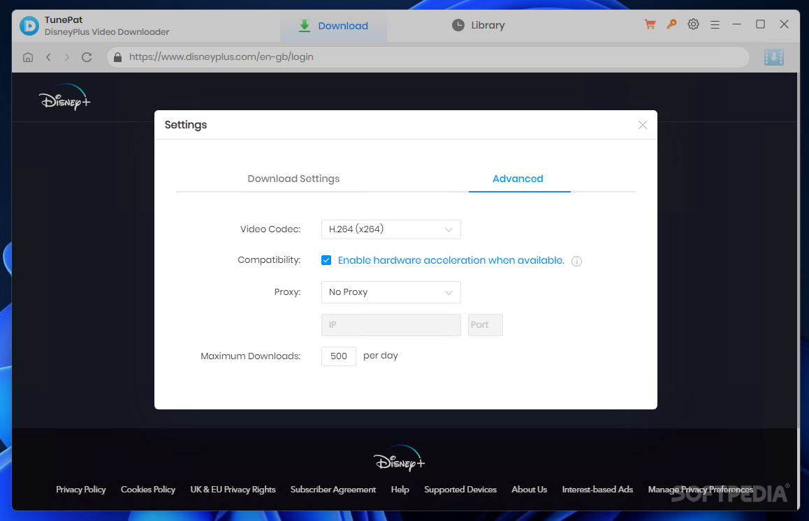Click the key registration icon
Viewport: 809px width, 521px height.
(671, 24)
